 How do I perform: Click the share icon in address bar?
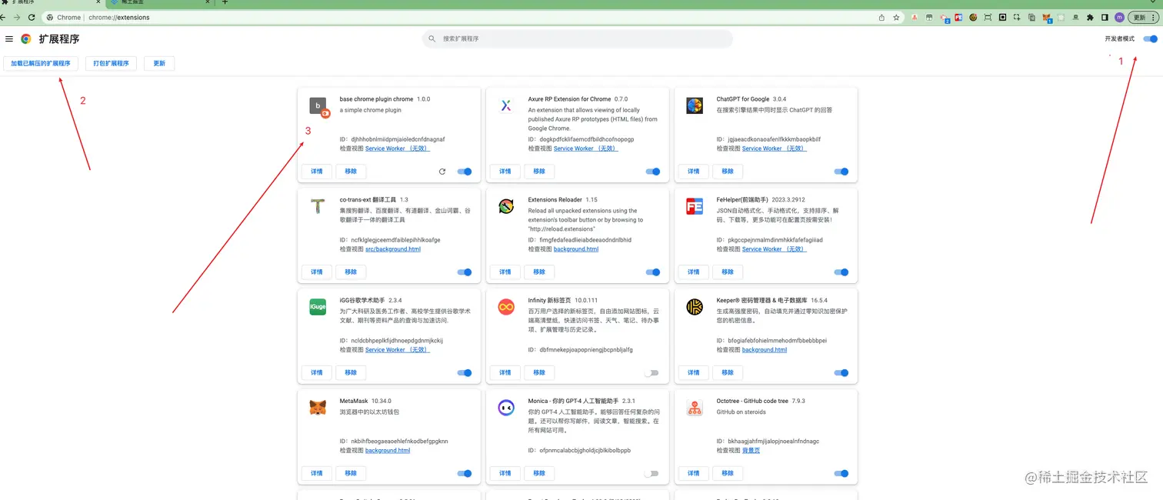(x=881, y=17)
